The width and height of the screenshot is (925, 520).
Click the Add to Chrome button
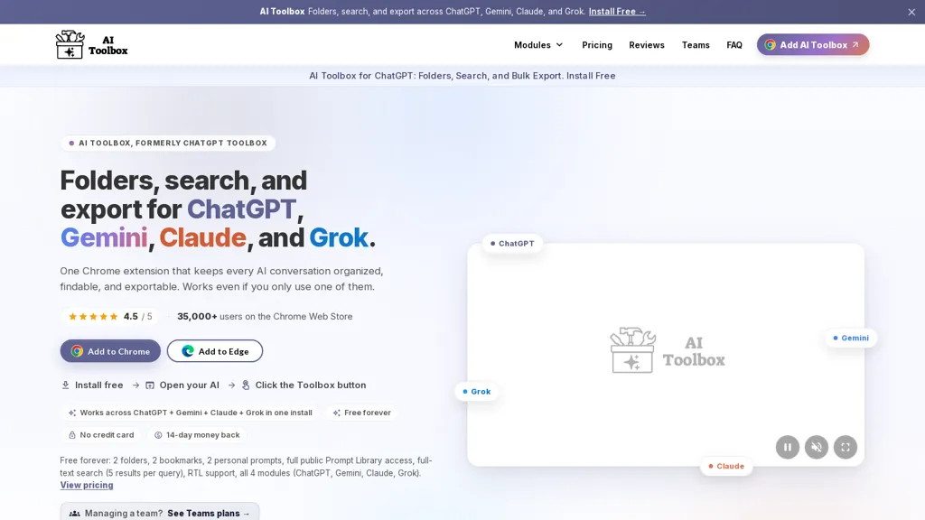110,351
